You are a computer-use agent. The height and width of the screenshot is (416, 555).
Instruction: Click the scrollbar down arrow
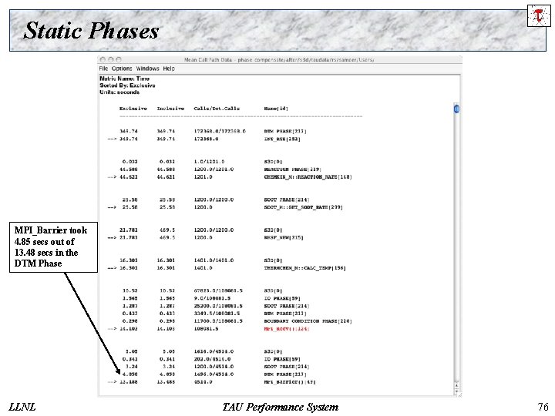click(x=456, y=391)
